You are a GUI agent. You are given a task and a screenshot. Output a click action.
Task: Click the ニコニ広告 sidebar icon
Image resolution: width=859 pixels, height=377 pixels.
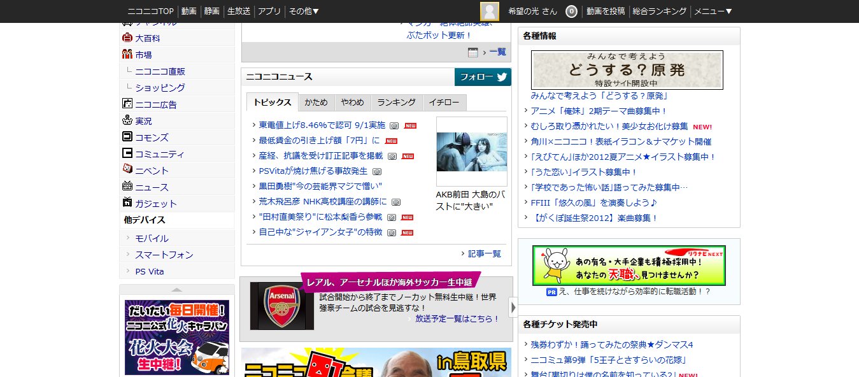pos(127,104)
